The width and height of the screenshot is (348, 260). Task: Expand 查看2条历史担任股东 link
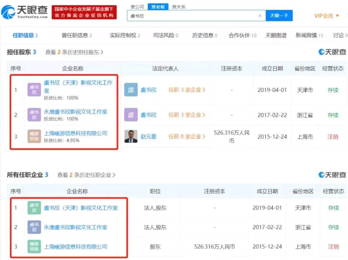(74, 52)
